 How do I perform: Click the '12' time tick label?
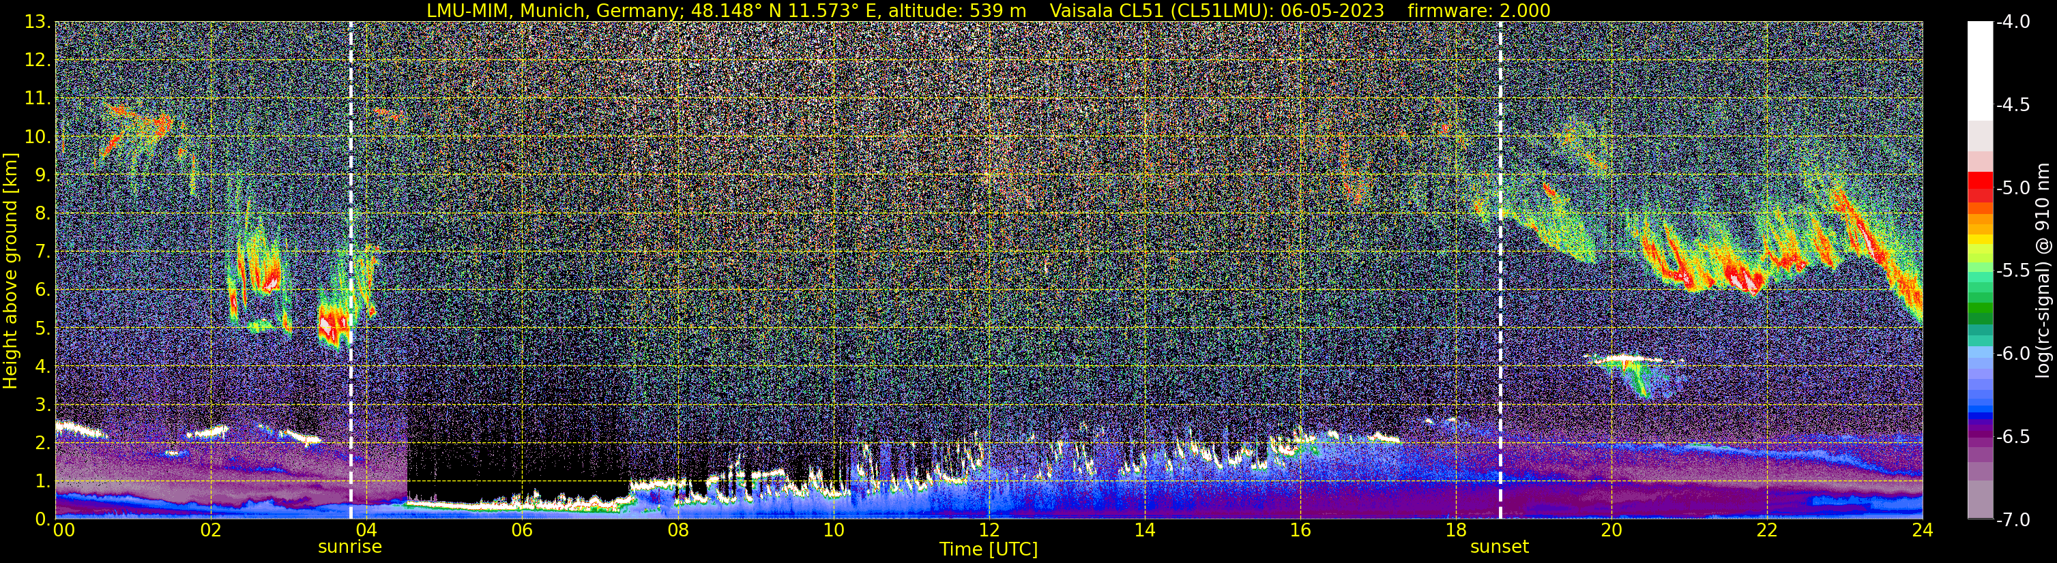point(989,530)
